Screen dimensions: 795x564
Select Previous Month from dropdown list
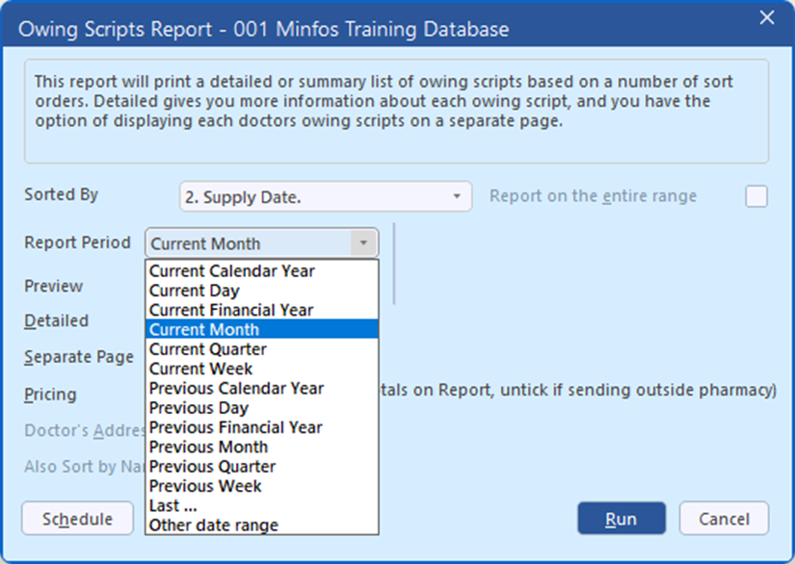coord(208,447)
